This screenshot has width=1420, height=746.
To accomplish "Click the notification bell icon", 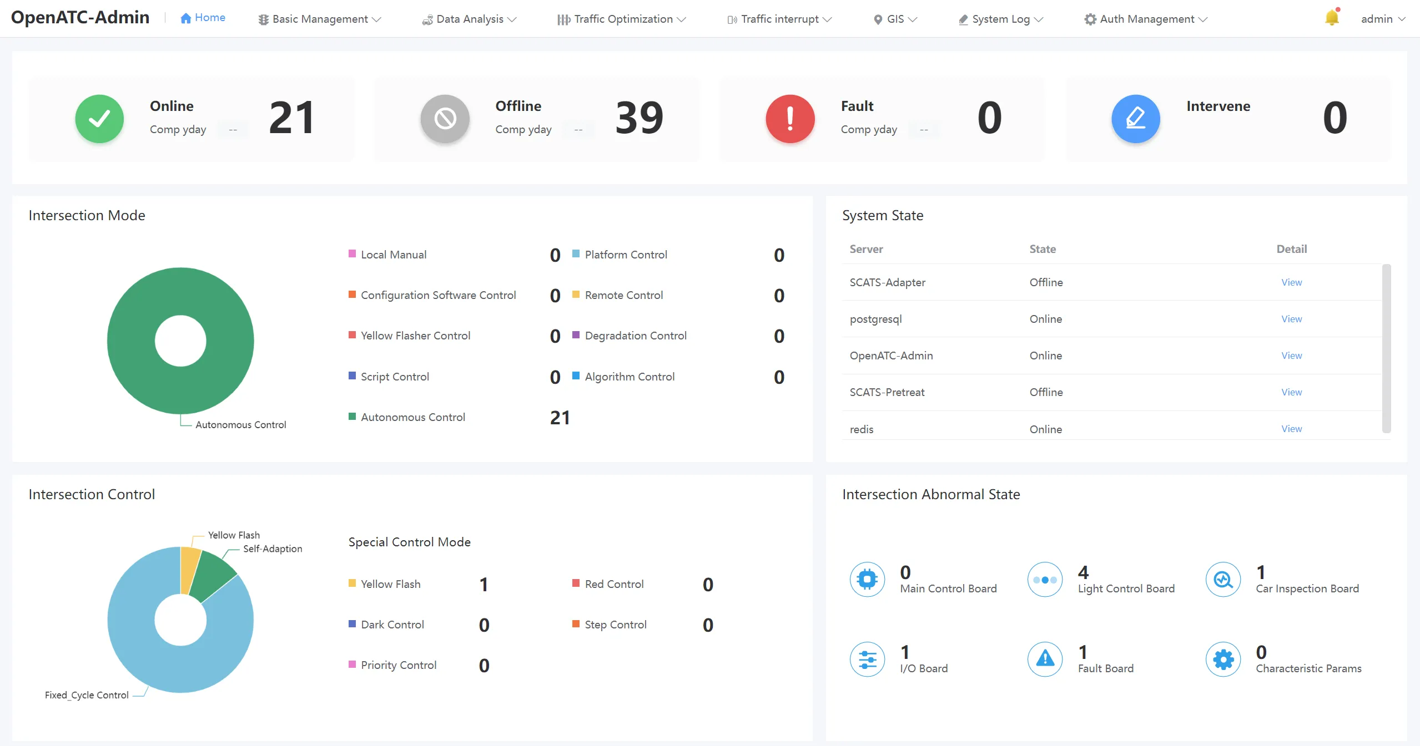I will [1332, 18].
